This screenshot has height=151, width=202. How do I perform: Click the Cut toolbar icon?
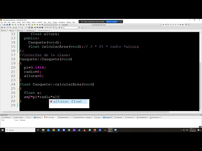pos(18,25)
